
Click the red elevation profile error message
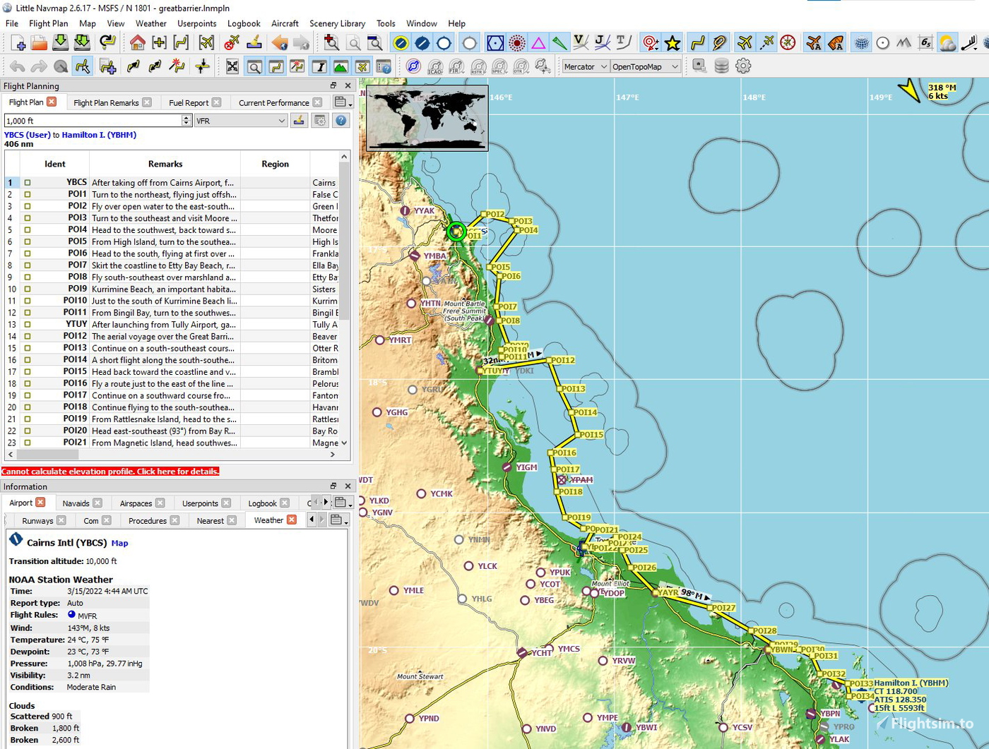pos(110,472)
